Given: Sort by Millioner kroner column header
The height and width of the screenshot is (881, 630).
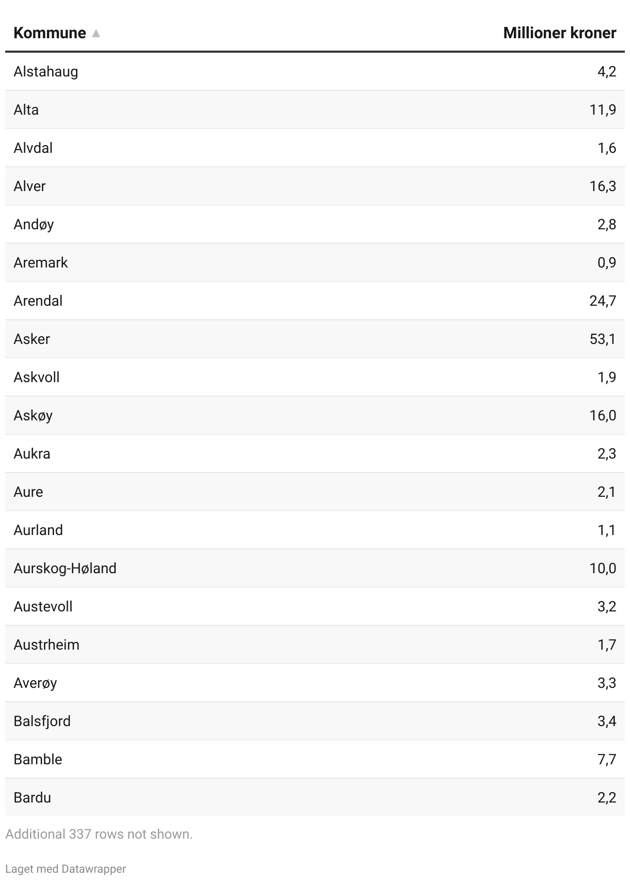Looking at the screenshot, I should click(x=559, y=33).
